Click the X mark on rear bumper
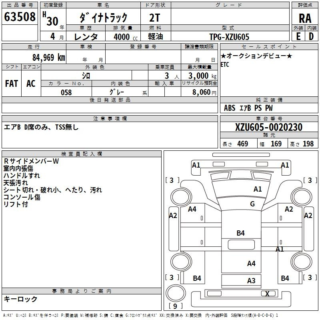This screenshot has width=320, height=320. pyautogui.click(x=267, y=294)
